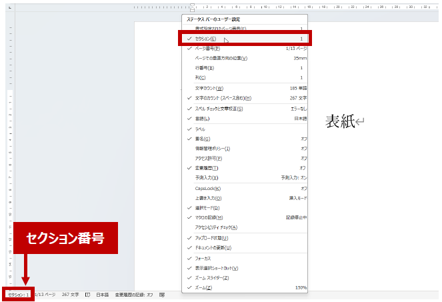Click the 267 文字 word count in status bar

(70, 294)
